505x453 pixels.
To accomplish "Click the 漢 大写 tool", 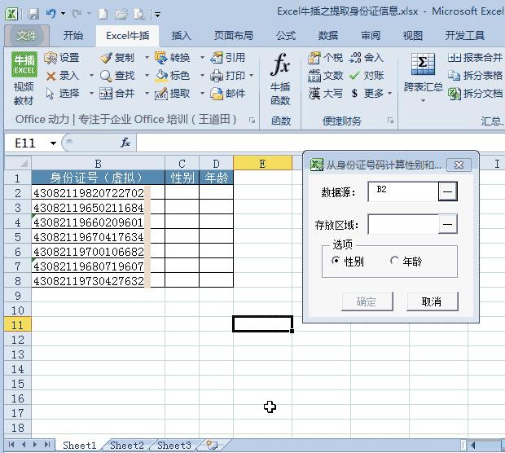I will (325, 94).
